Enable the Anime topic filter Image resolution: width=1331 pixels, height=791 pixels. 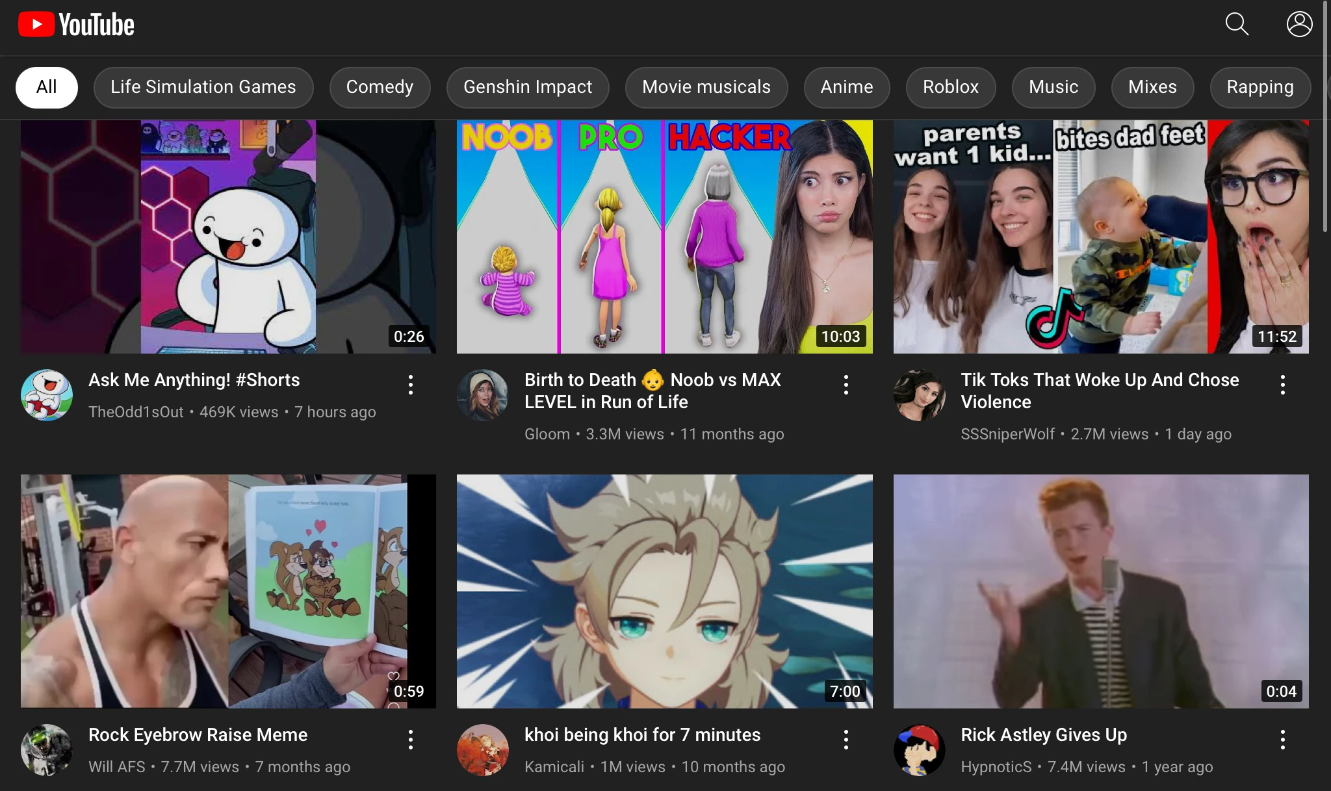coord(846,87)
